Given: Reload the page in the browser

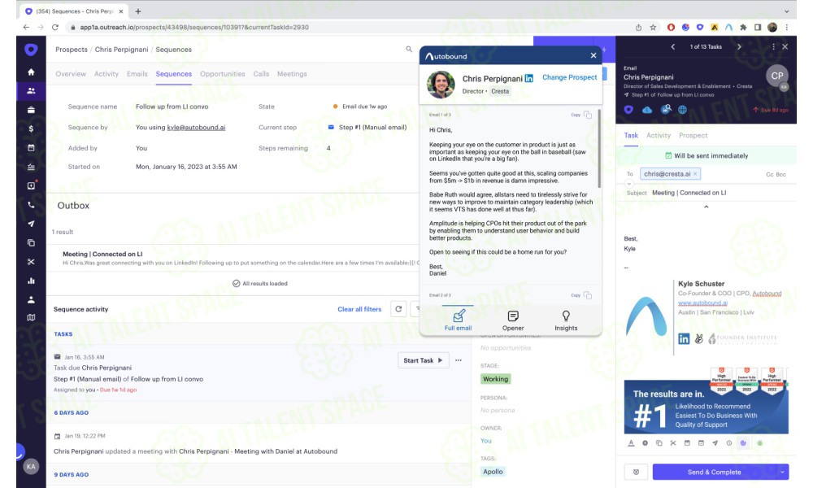Looking at the screenshot, I should tap(55, 28).
